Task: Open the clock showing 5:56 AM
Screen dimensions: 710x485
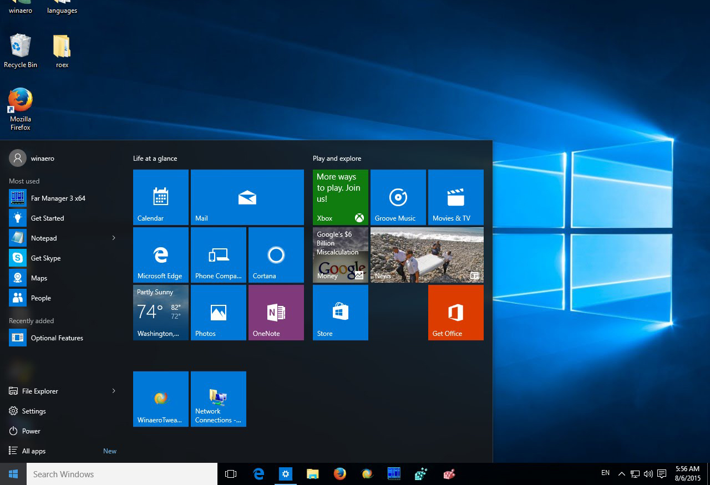Action: coord(688,474)
